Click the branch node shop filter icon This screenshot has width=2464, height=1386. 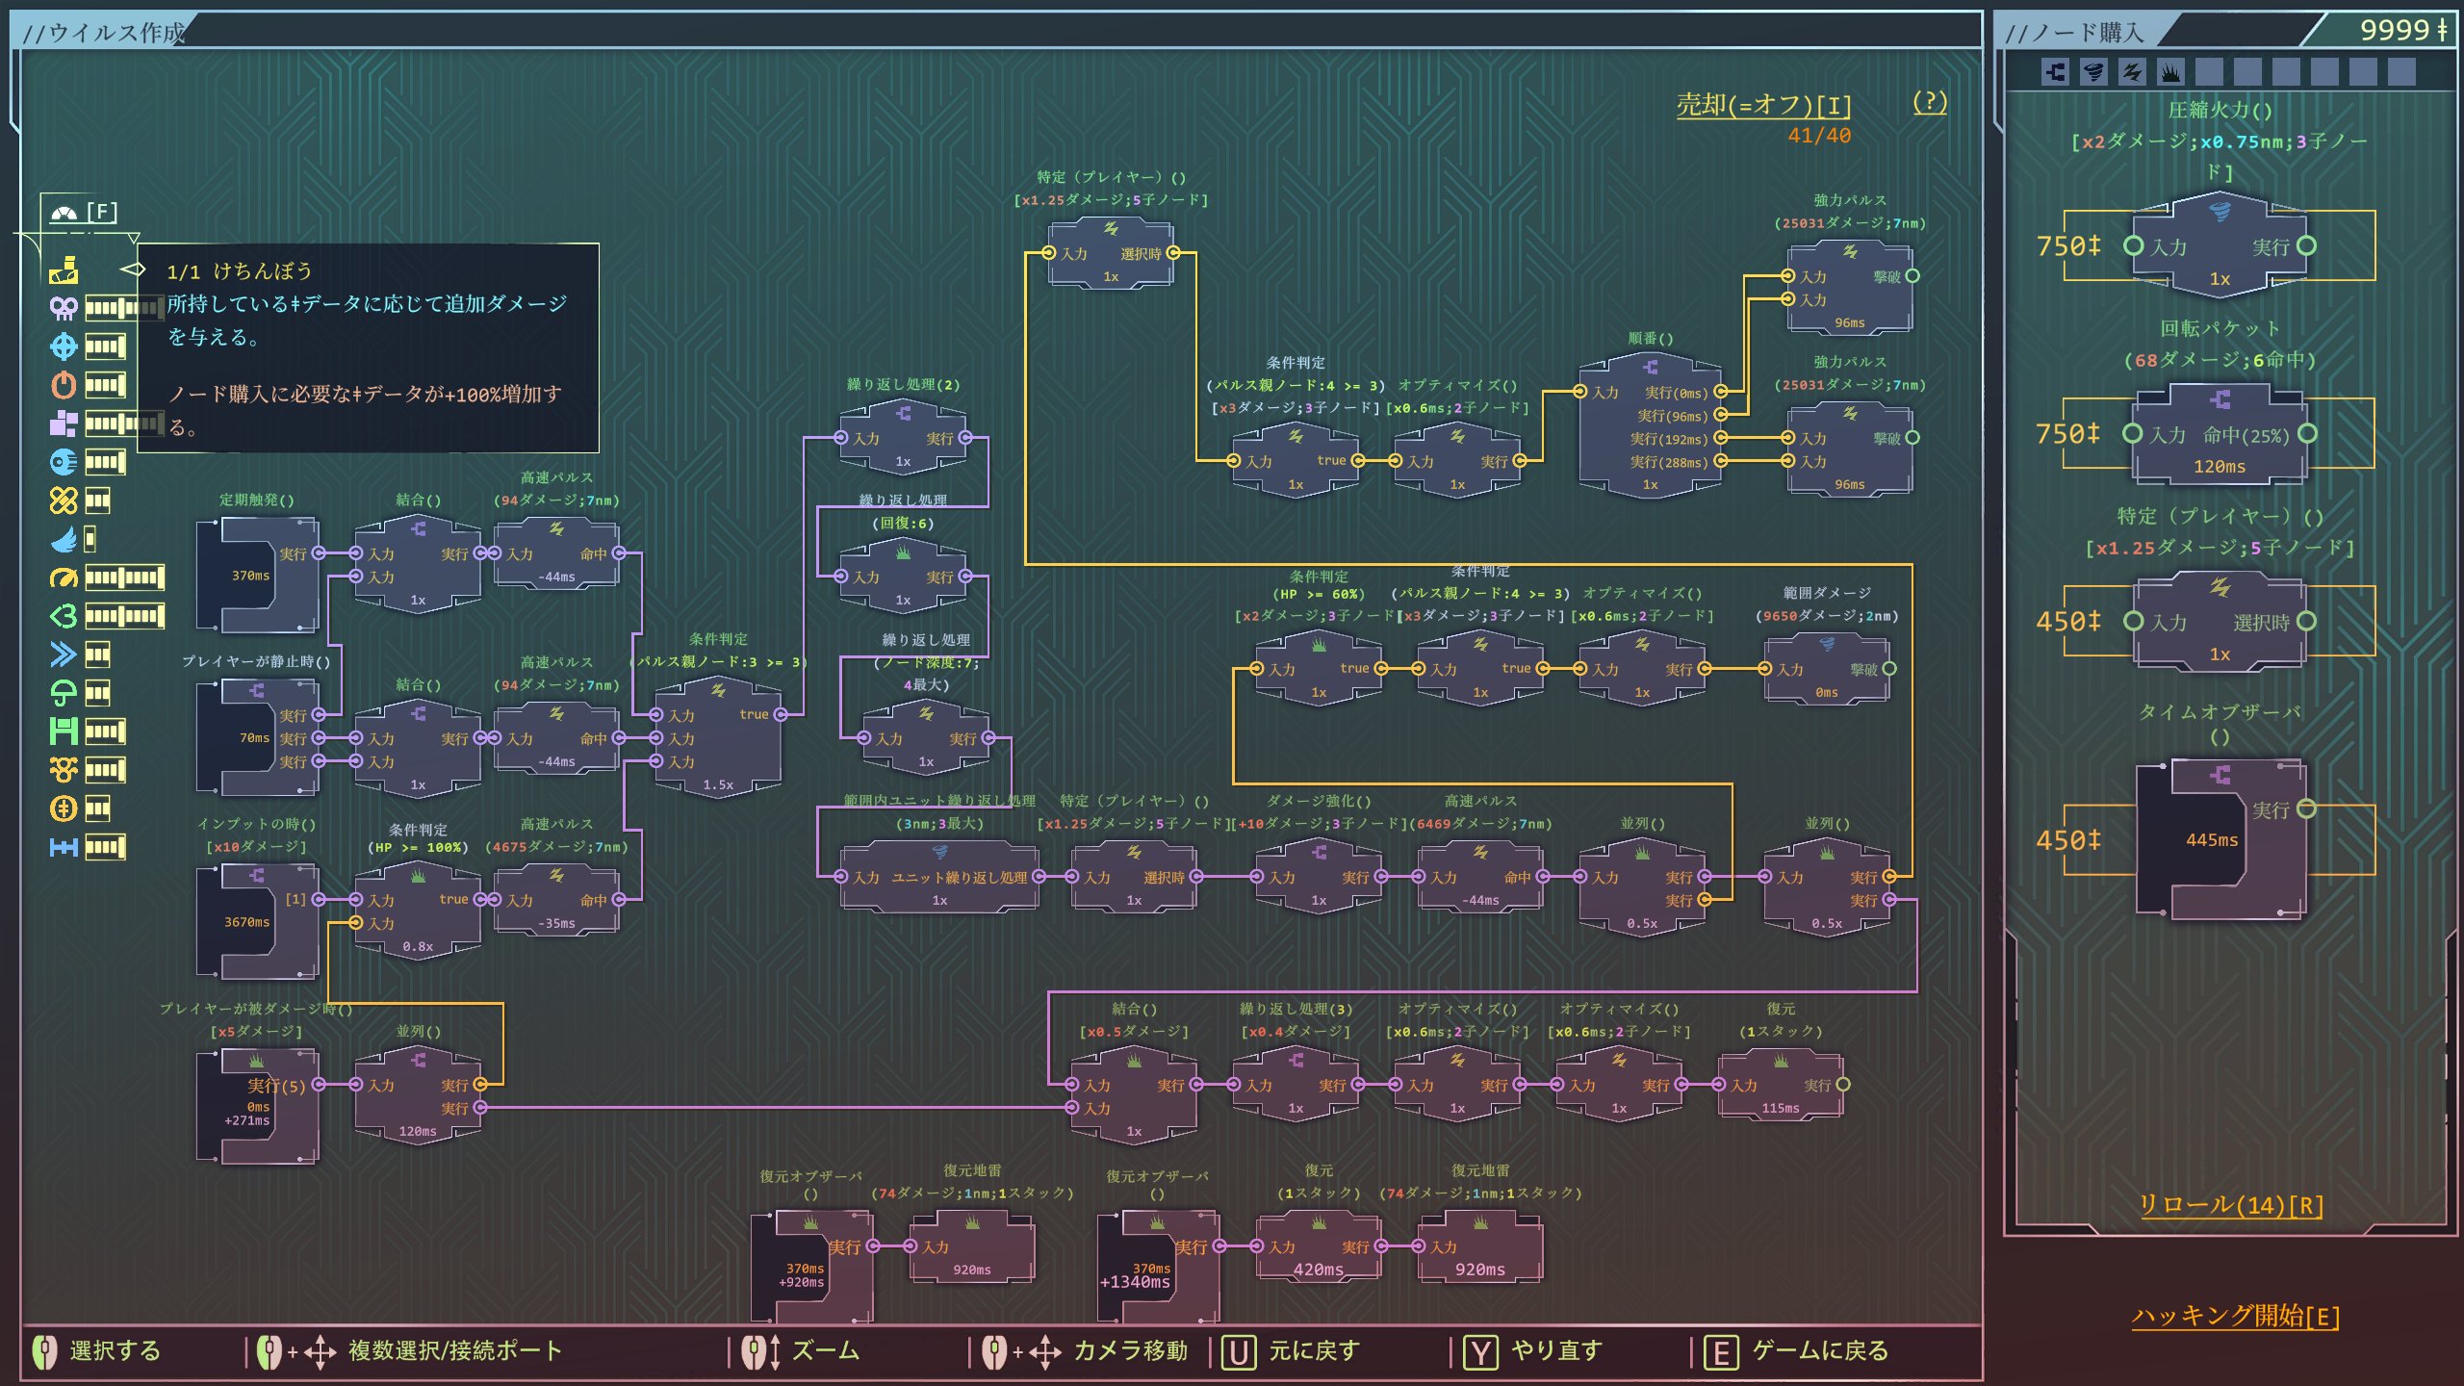pos(2055,72)
